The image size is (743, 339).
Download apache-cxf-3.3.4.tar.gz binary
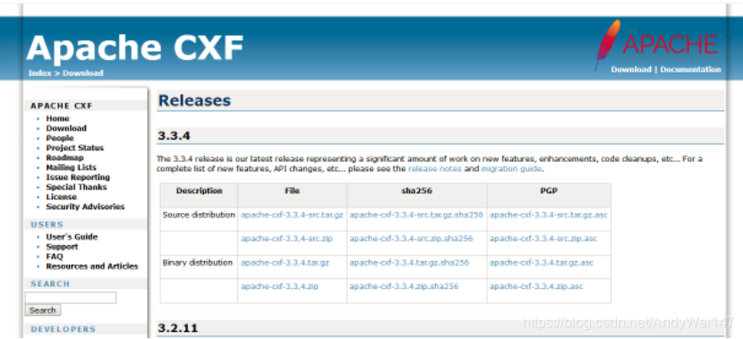point(285,263)
